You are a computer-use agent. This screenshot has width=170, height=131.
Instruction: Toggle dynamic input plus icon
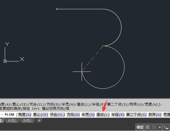click(x=166, y=127)
